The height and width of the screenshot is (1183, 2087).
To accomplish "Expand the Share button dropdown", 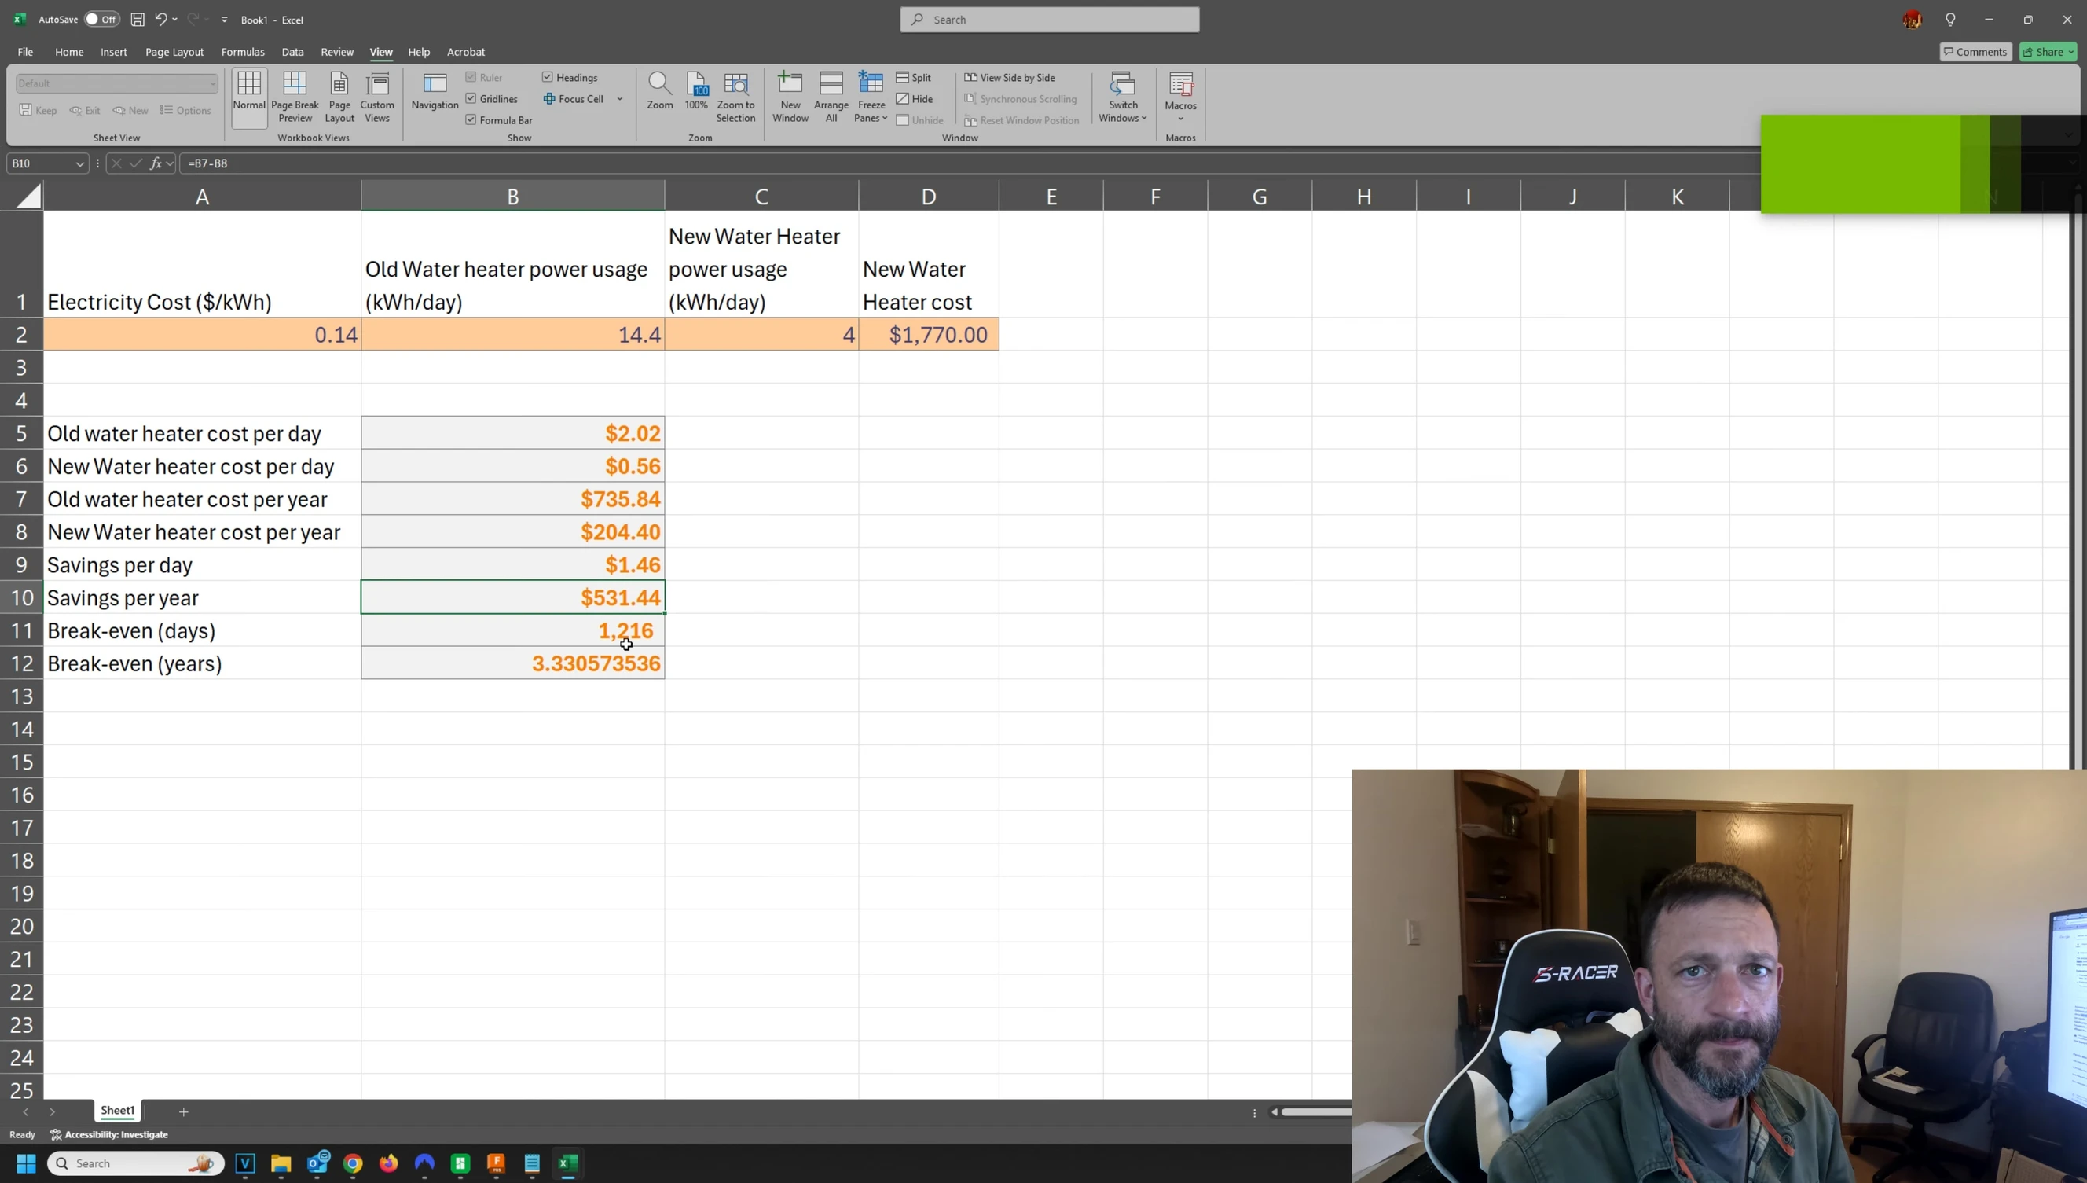I will [x=2070, y=52].
